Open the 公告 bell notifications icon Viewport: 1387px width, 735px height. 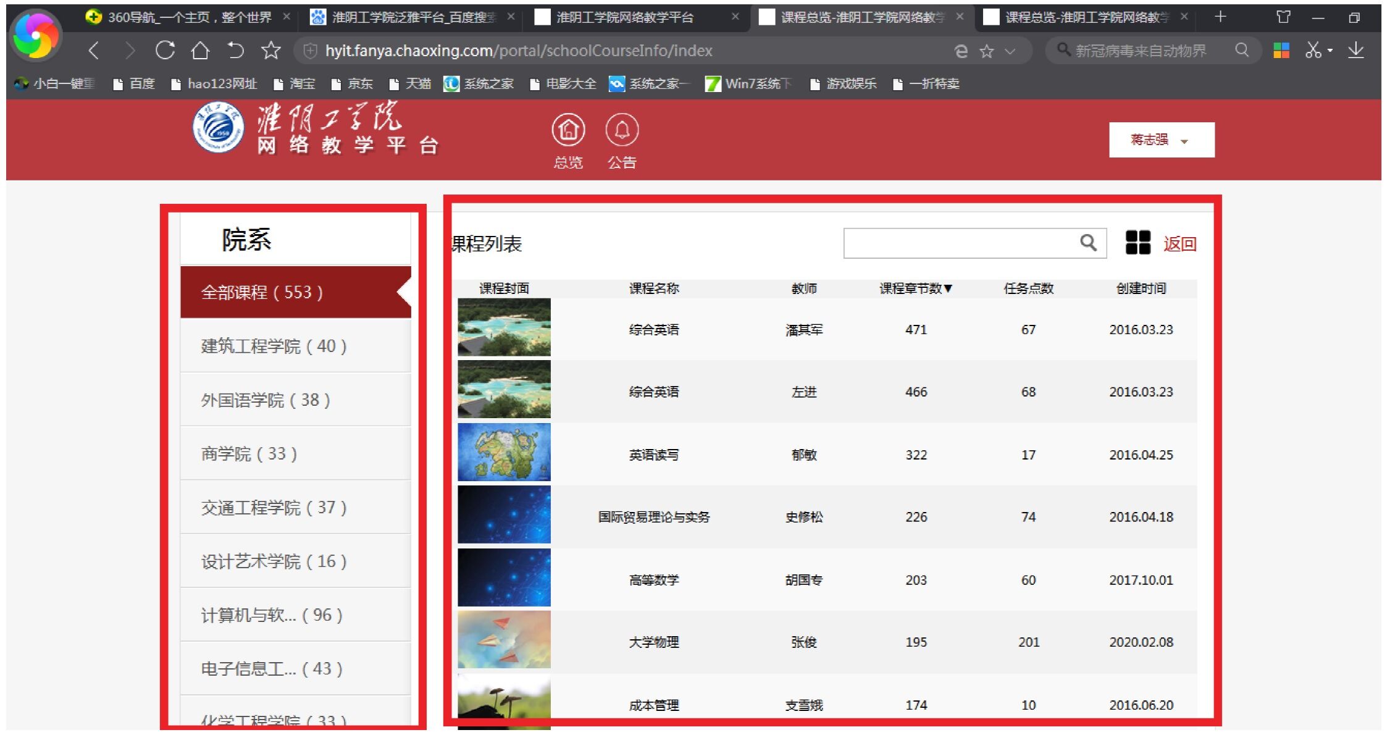click(x=621, y=130)
